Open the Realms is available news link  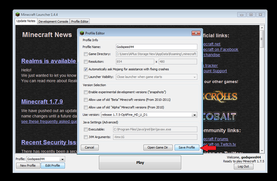pos(49,61)
